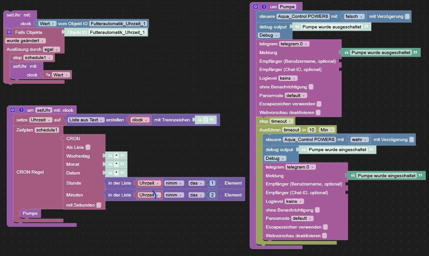Expand the Auslösung durch egal dropdown
This screenshot has height=256, width=429.
click(x=51, y=49)
